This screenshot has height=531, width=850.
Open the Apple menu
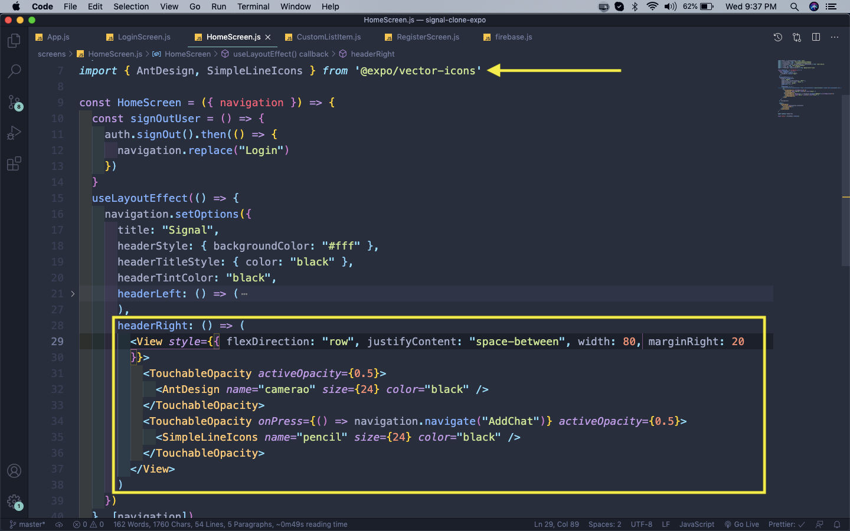(16, 6)
